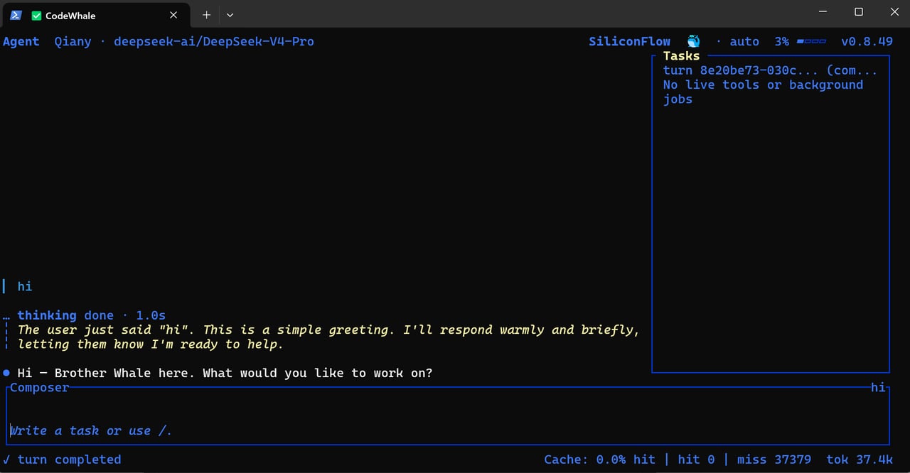
Task: Click the PowerShell terminal icon in title bar
Action: click(x=16, y=15)
